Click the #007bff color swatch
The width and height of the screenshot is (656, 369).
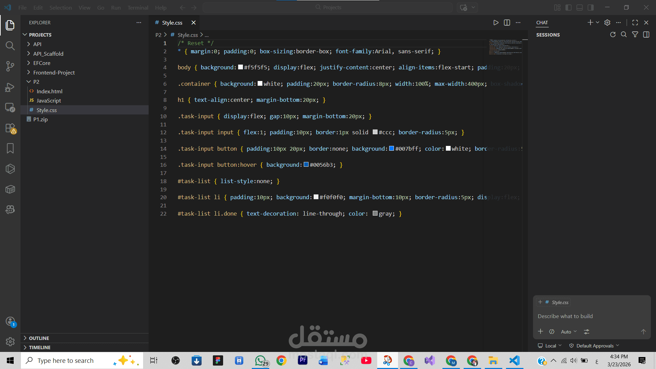392,149
